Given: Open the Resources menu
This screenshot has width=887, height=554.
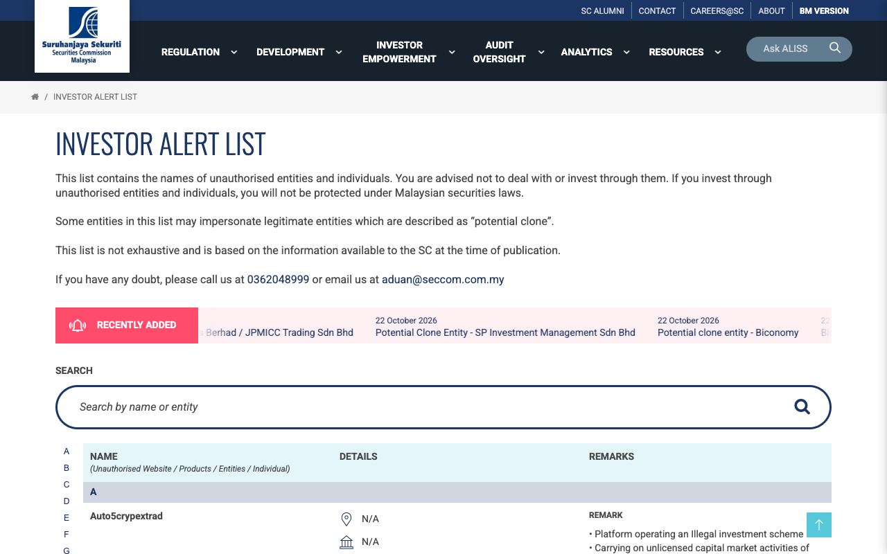Looking at the screenshot, I should 676,52.
